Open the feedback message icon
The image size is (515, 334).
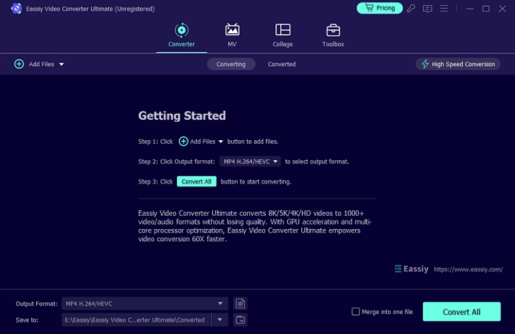(x=427, y=9)
